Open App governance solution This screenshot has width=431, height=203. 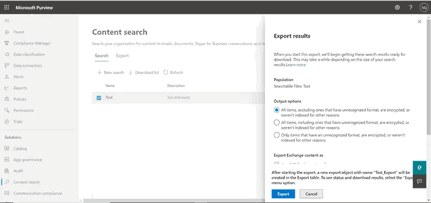point(28,160)
